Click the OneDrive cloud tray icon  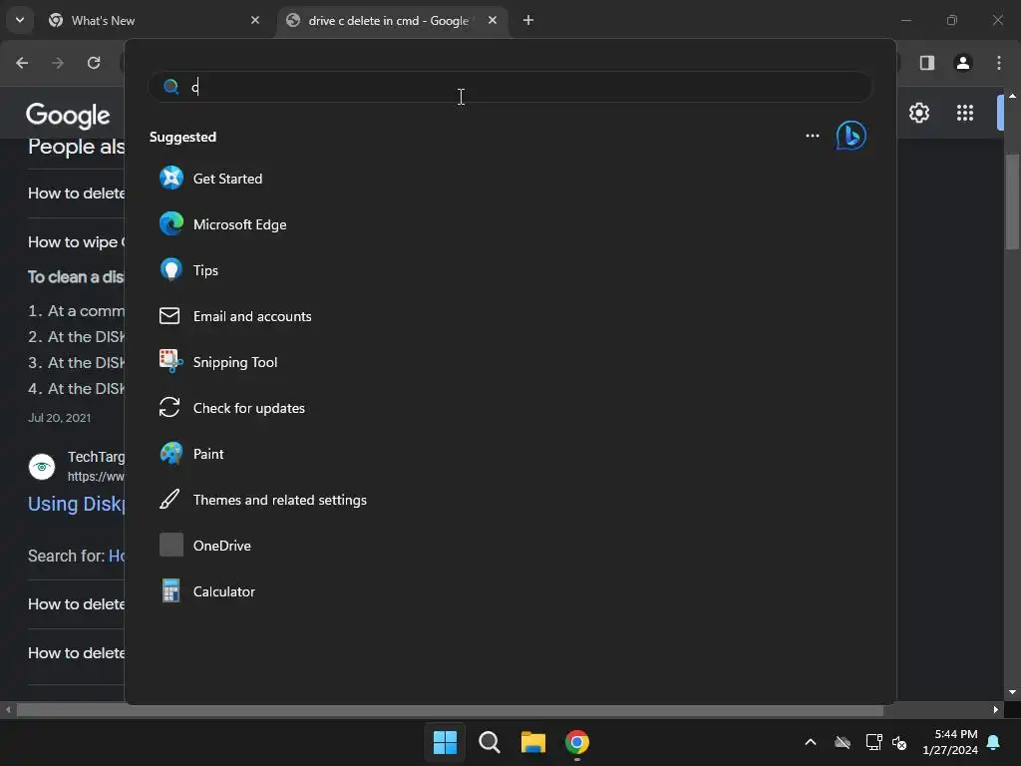pos(843,742)
